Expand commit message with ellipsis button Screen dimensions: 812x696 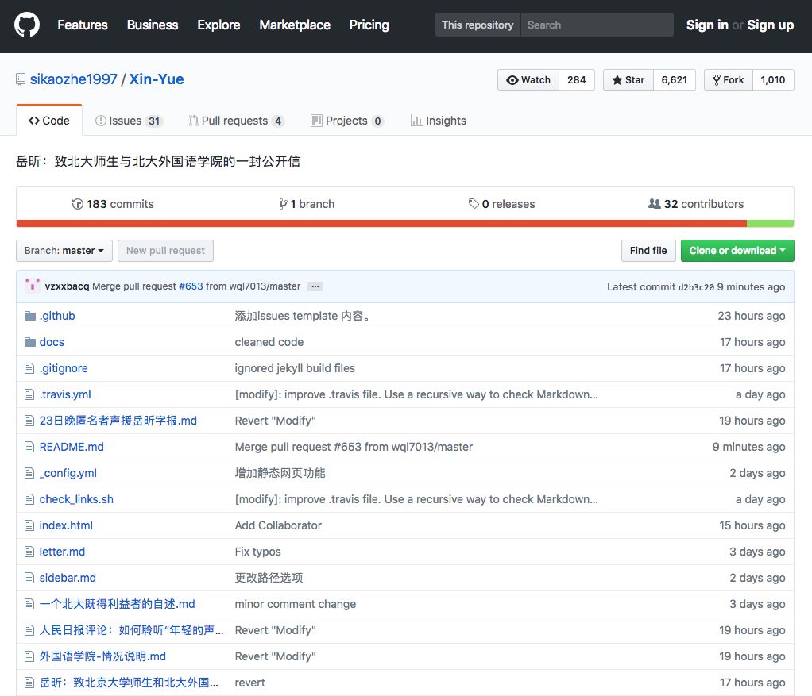315,286
